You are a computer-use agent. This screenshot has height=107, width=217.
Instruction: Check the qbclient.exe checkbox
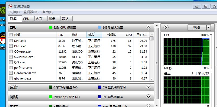click(11, 78)
